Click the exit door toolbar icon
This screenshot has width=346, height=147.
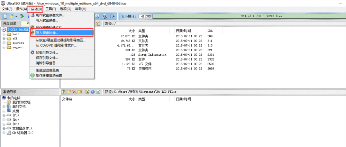(113, 16)
